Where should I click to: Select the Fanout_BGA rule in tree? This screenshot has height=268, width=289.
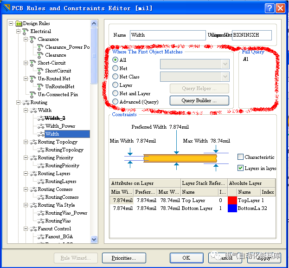point(59,236)
